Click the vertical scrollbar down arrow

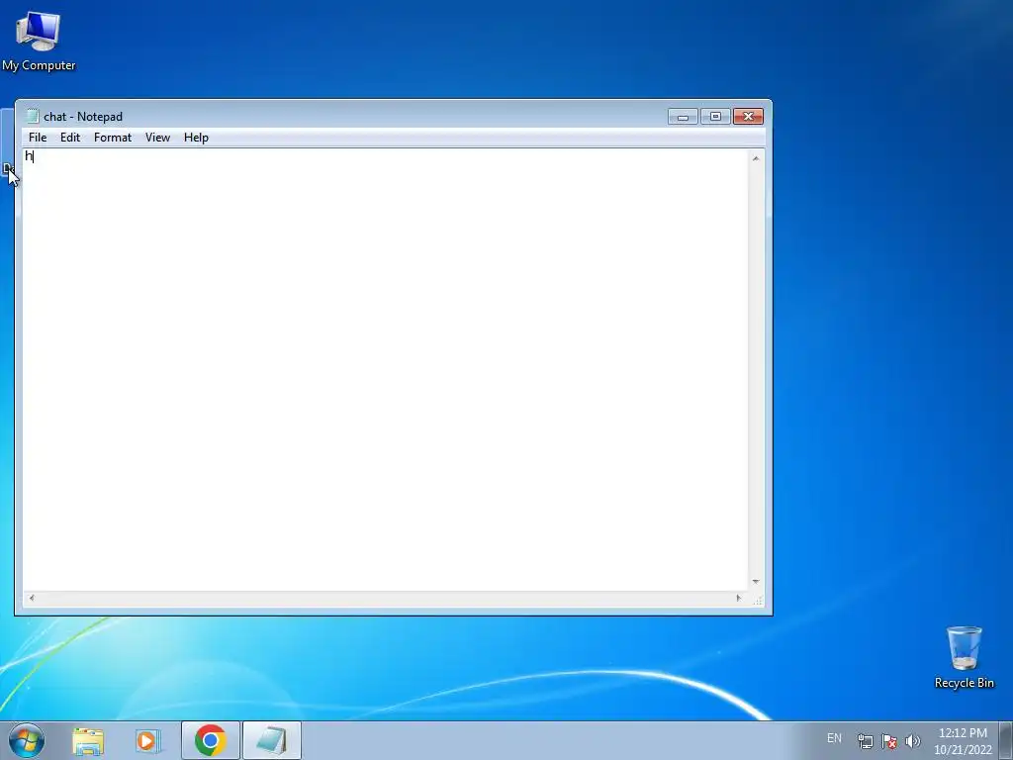755,582
